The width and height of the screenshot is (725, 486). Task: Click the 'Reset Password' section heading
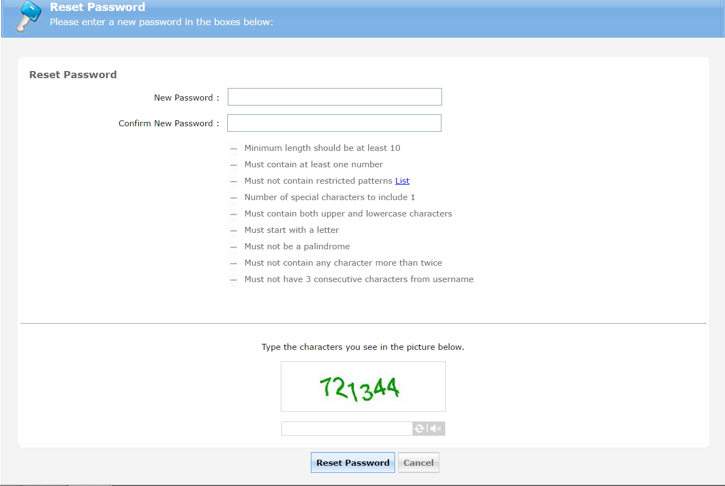coord(73,75)
